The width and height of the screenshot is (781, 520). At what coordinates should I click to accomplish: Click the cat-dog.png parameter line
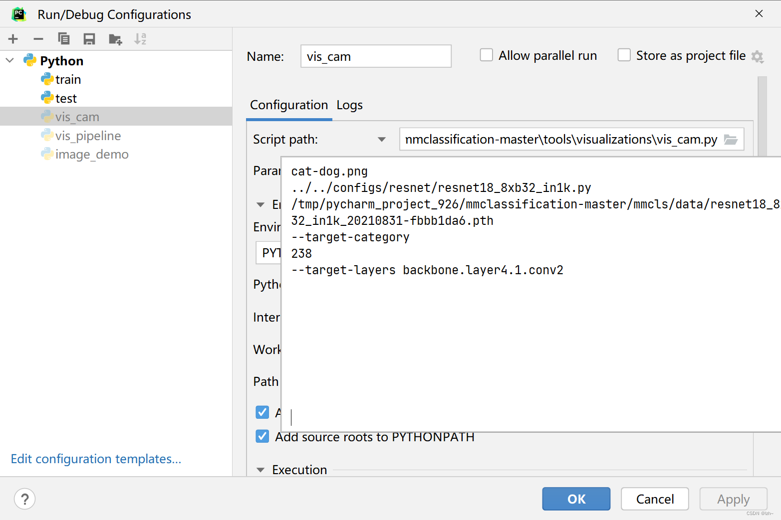click(x=329, y=172)
